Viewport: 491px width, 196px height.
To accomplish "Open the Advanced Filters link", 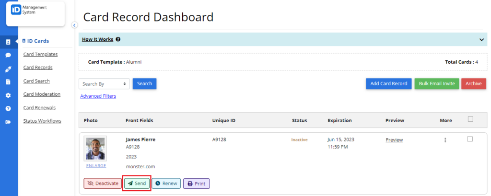I will [98, 96].
